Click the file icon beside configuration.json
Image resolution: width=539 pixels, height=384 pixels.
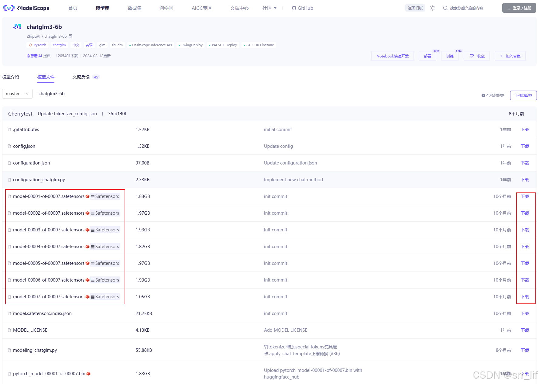click(x=9, y=163)
